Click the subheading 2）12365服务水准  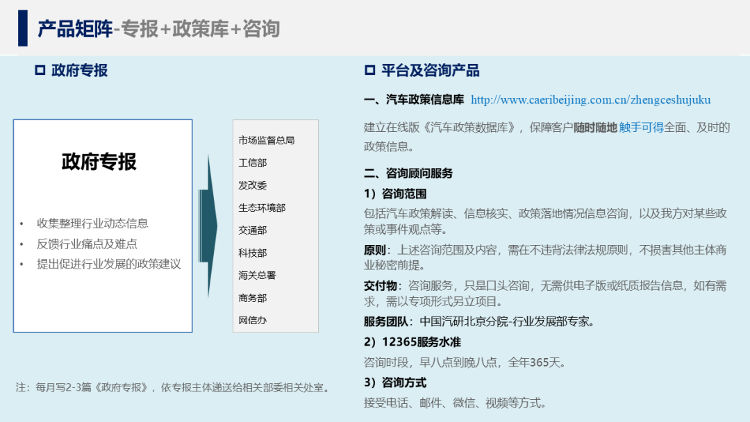click(412, 342)
